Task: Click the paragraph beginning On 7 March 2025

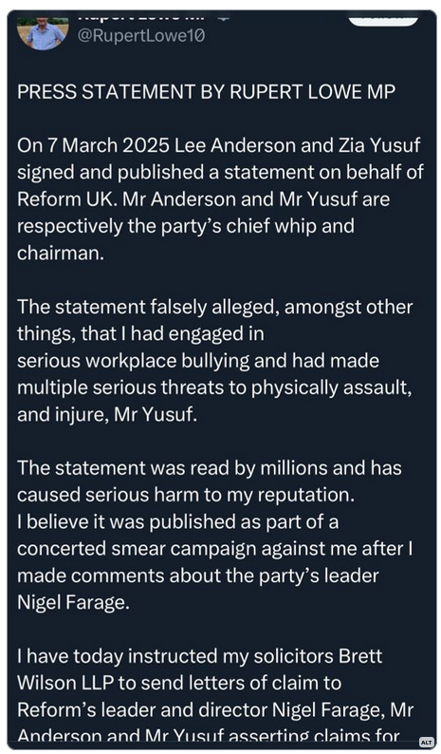Action: [x=220, y=199]
